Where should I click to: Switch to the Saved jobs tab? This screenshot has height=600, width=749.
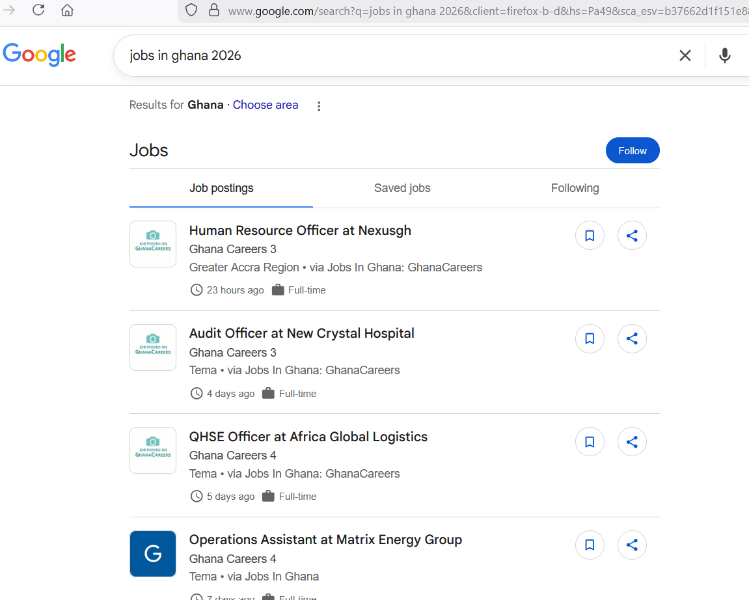tap(402, 188)
